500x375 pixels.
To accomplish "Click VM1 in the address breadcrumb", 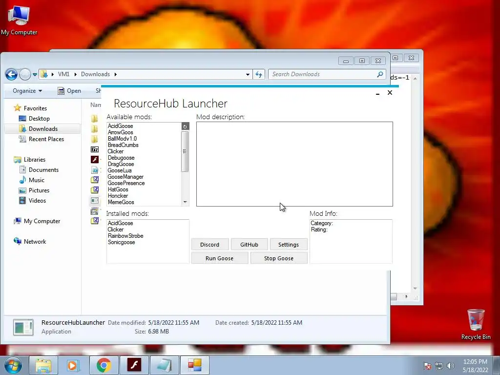I will click(x=63, y=74).
